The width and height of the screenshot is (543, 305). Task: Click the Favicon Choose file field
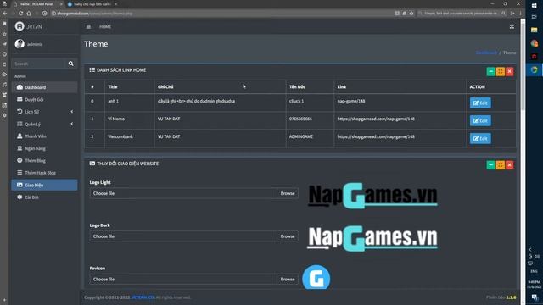coord(183,279)
